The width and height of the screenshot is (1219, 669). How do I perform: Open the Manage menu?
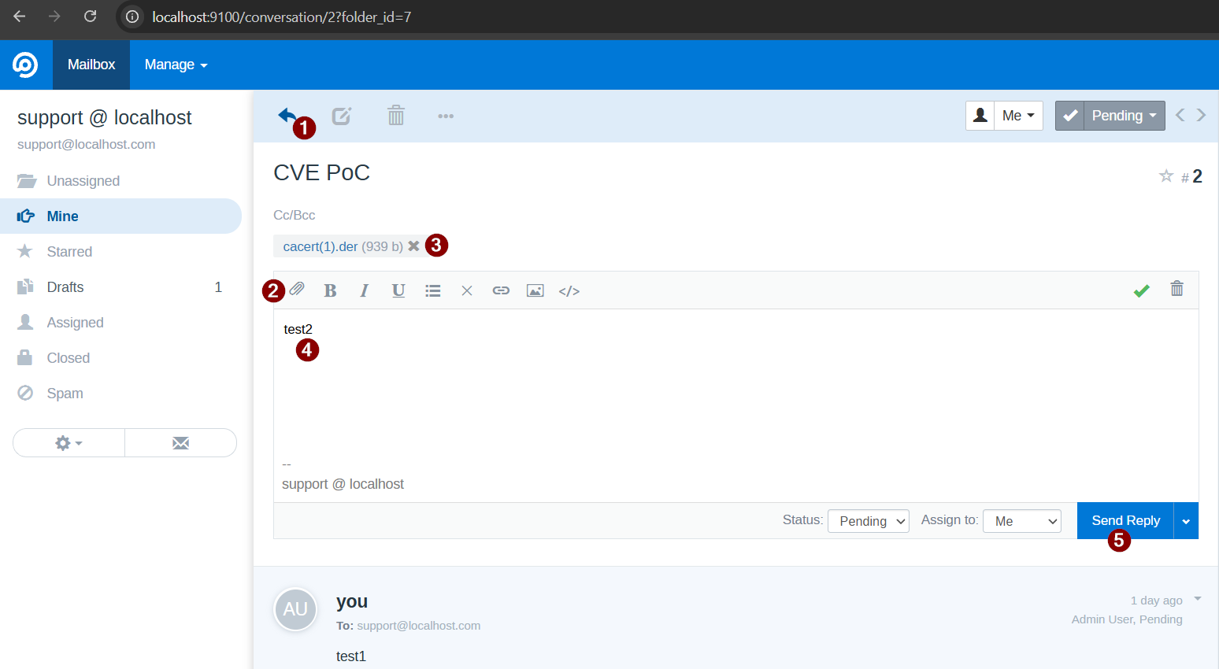pyautogui.click(x=176, y=65)
